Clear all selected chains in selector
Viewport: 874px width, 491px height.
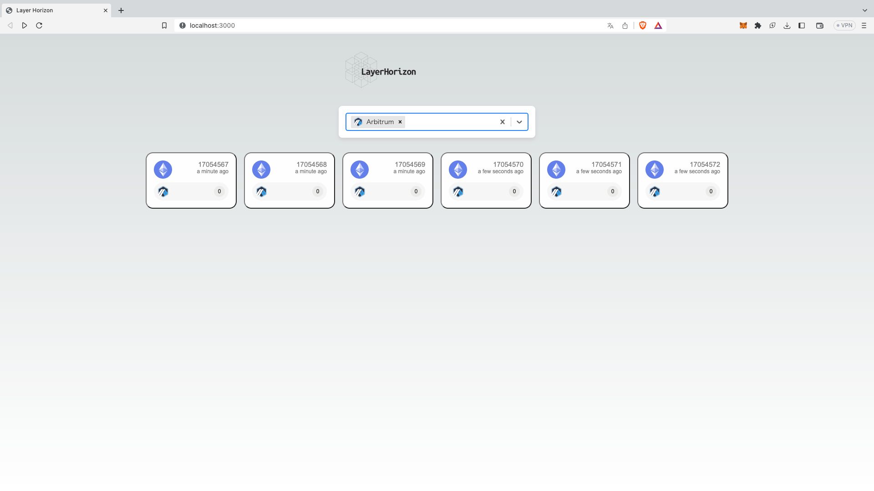503,122
